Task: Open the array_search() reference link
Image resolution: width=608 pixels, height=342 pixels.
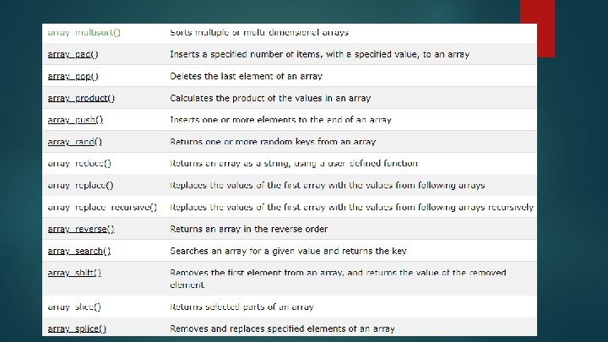Action: [79, 251]
